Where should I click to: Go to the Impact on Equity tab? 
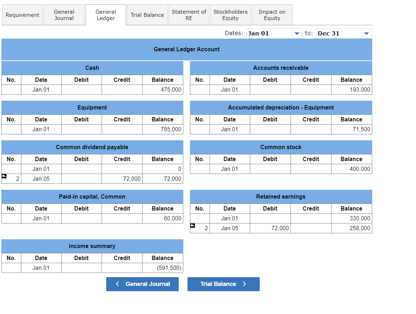point(272,14)
